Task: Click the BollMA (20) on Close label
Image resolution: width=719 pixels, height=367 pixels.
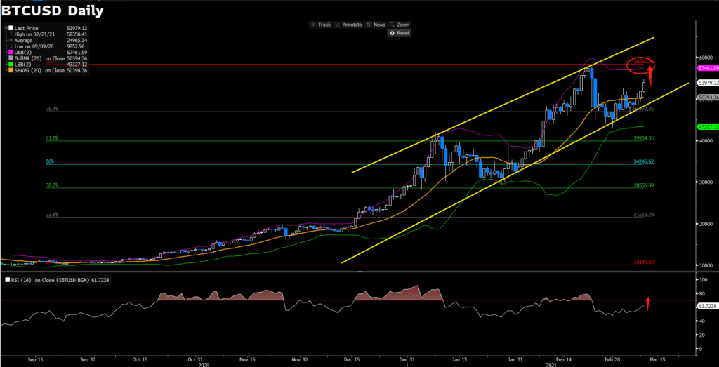Action: (x=39, y=58)
